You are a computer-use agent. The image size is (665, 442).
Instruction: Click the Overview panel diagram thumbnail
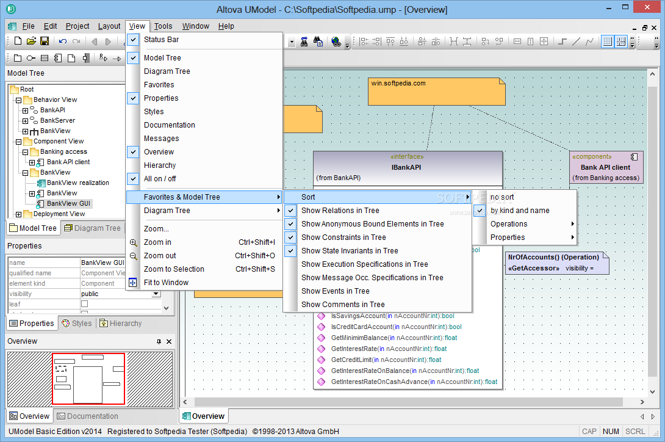(x=90, y=379)
